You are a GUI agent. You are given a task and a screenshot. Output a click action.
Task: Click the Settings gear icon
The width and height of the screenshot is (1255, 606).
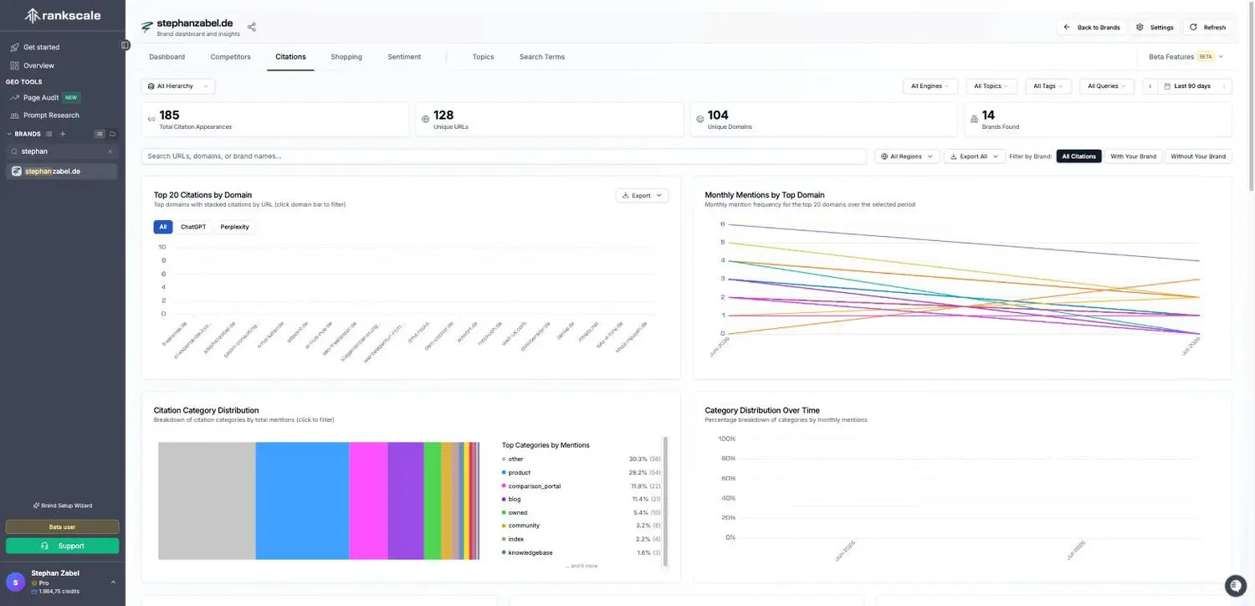coord(1140,28)
